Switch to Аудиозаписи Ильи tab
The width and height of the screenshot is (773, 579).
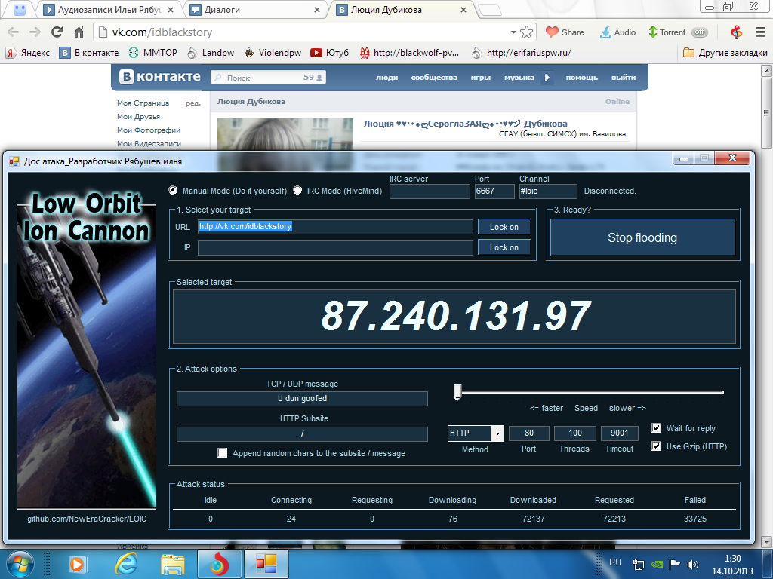click(110, 10)
